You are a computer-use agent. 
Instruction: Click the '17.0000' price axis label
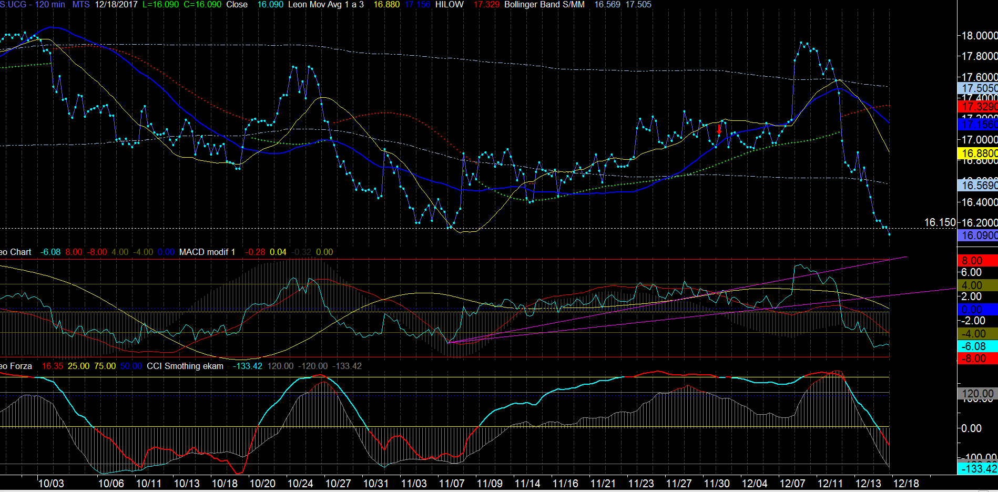coord(979,140)
